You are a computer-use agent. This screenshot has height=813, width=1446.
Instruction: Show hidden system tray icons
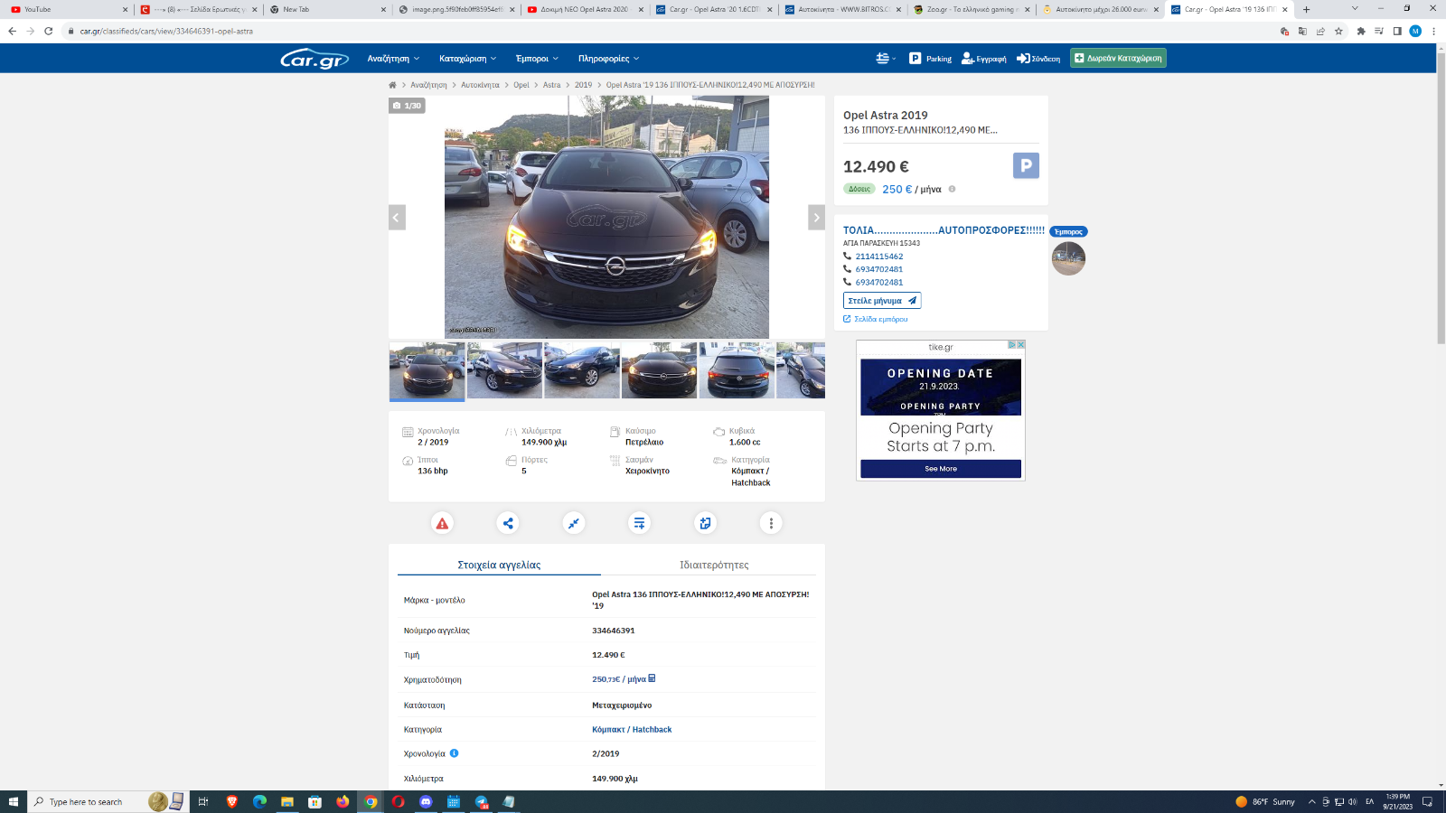[x=1311, y=801]
